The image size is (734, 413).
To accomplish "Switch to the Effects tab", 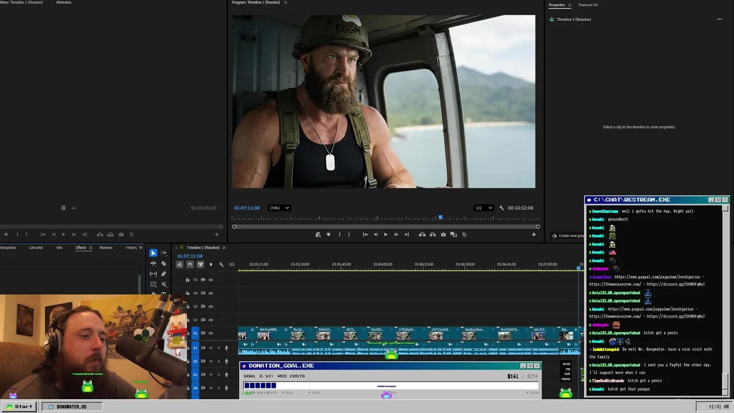I will pyautogui.click(x=81, y=247).
